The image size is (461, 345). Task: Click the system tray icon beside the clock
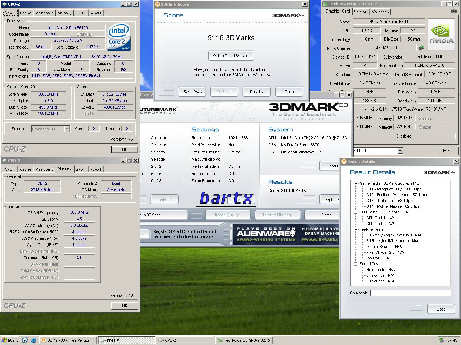click(442, 340)
